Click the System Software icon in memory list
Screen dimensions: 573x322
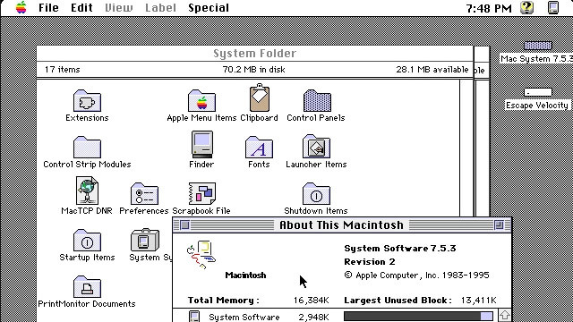[194, 316]
